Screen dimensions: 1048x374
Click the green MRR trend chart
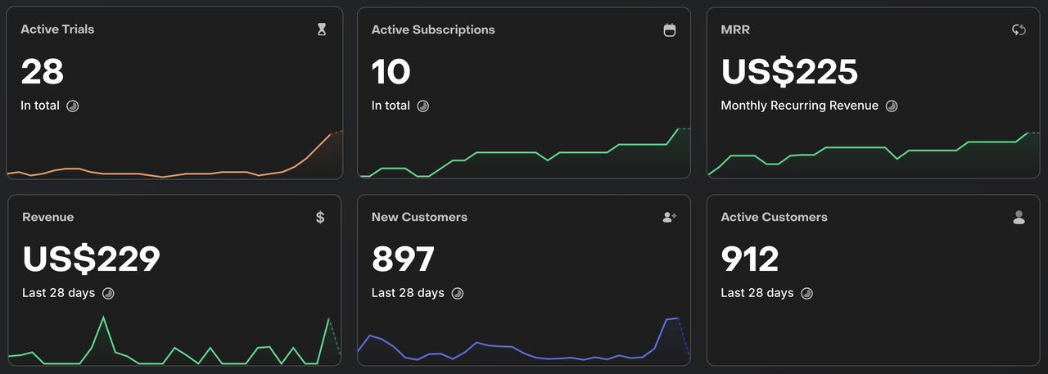874,154
